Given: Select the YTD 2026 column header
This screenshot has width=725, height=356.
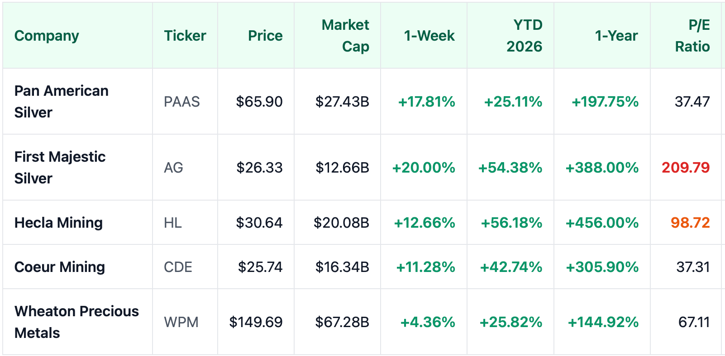Looking at the screenshot, I should pos(524,36).
